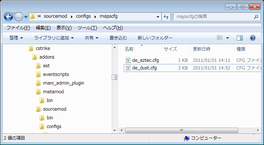Viewport: 264px width, 145px height.
Task: Toggle the preview pane icon
Action: click(240, 38)
